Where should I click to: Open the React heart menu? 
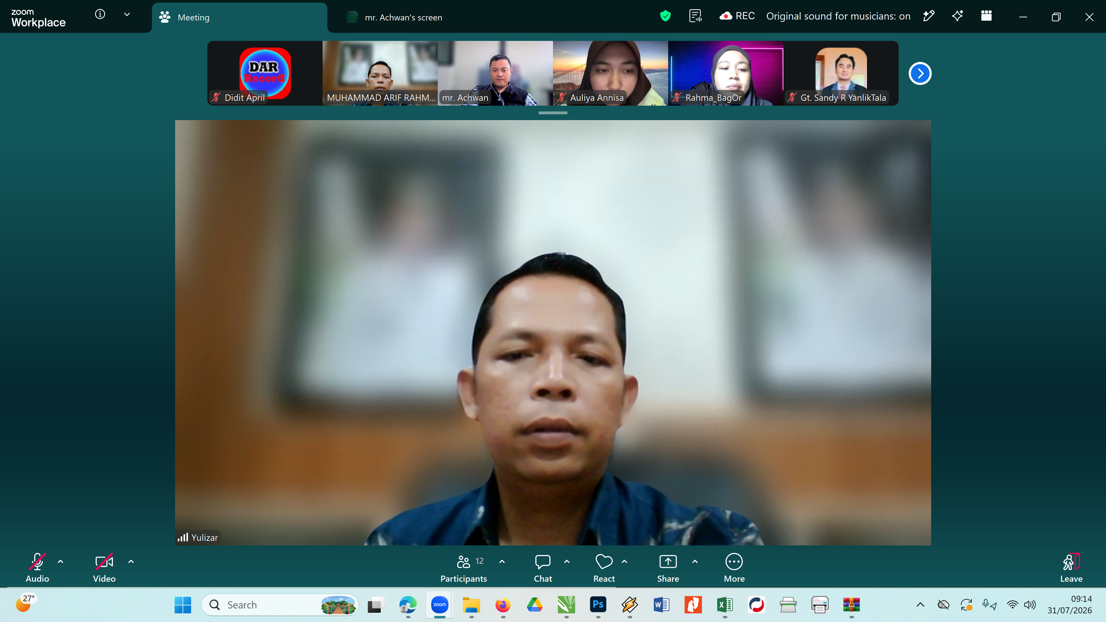click(604, 568)
